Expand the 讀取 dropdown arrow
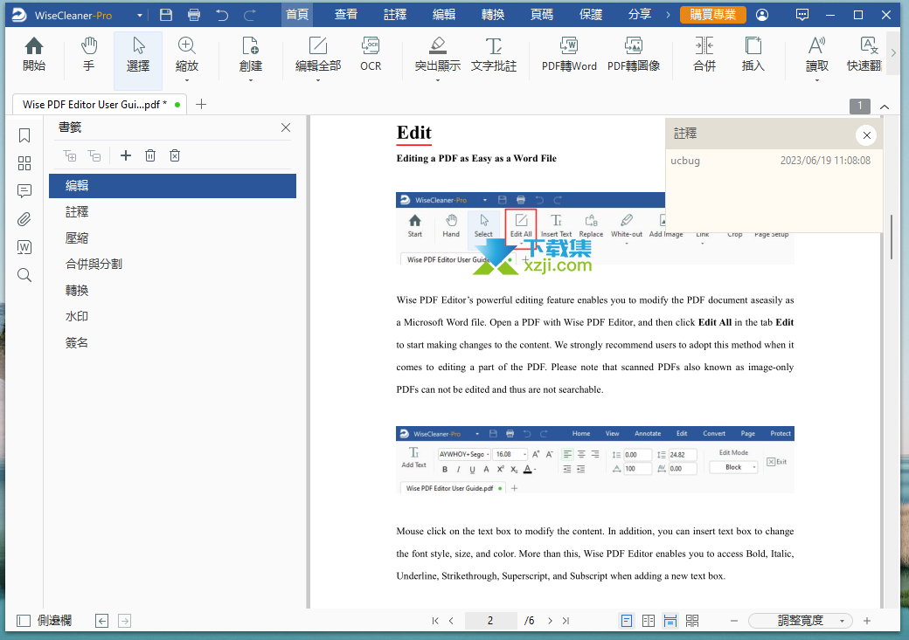The image size is (909, 640). point(817,80)
